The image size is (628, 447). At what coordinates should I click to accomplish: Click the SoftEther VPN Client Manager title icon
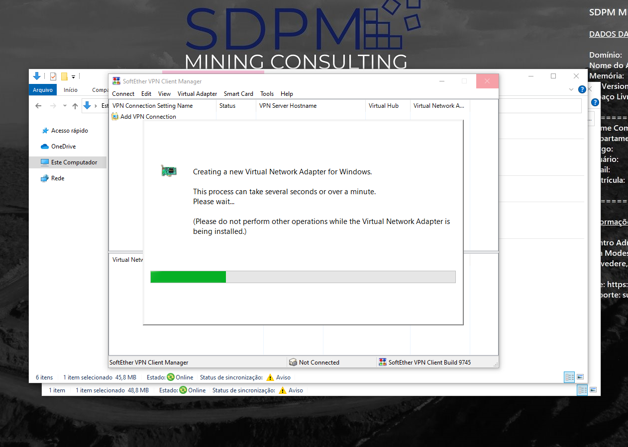[x=116, y=81]
